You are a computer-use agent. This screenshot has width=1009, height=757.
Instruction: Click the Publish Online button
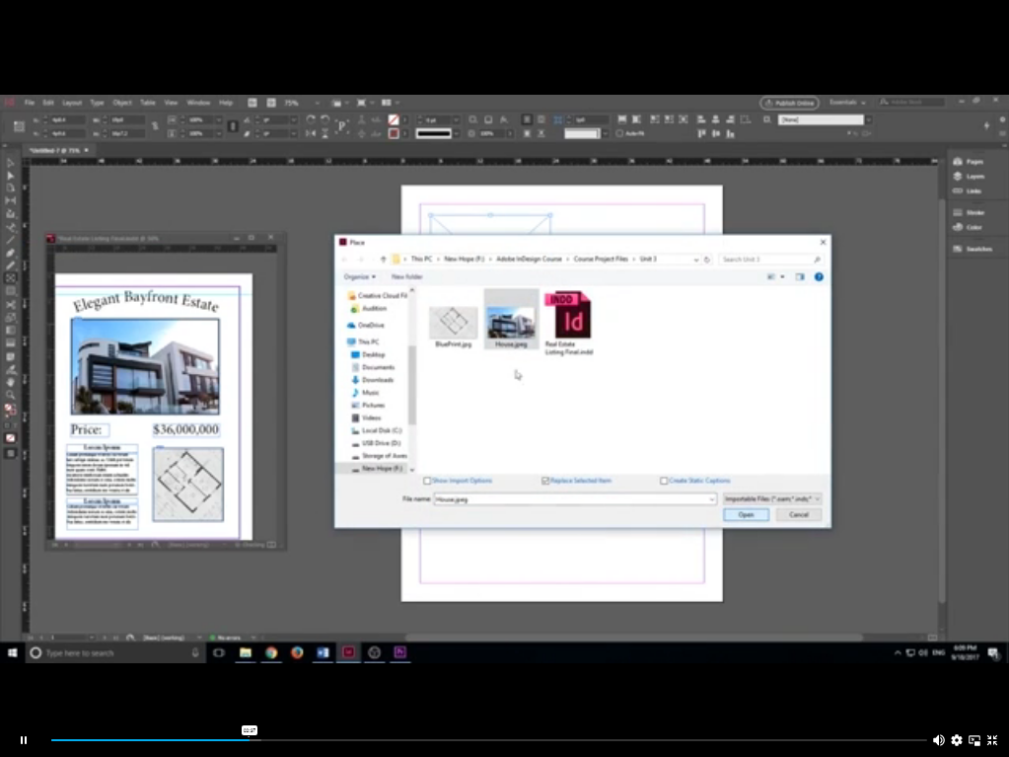coord(790,102)
